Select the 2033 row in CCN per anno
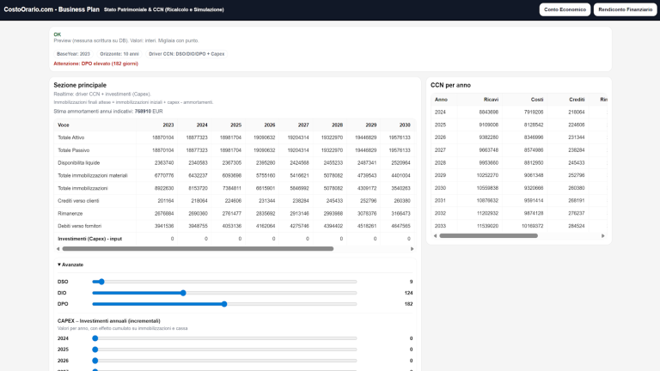Image resolution: width=660 pixels, height=371 pixels. (x=440, y=226)
